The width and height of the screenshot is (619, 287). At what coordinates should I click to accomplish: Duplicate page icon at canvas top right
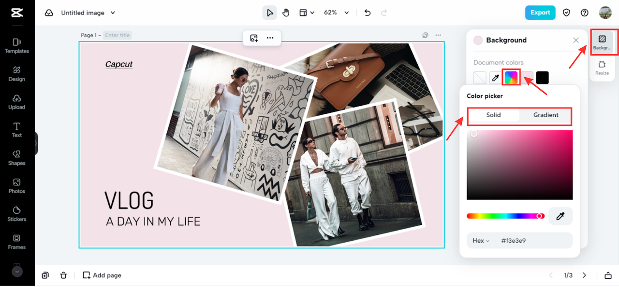[x=425, y=35]
